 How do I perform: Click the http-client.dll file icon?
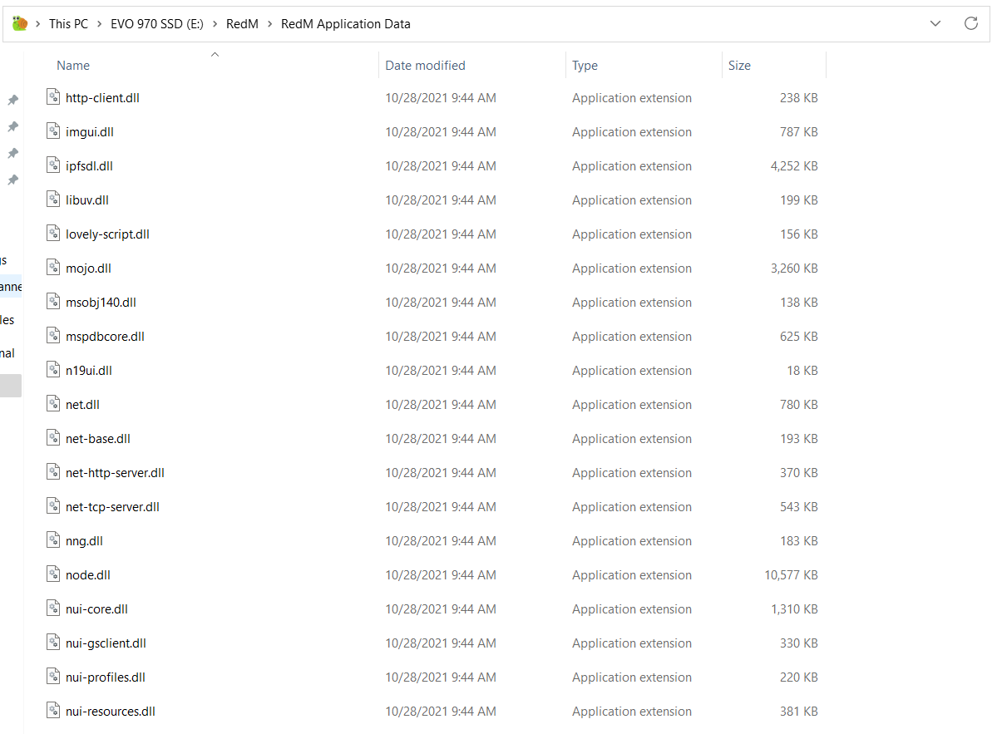tap(53, 97)
